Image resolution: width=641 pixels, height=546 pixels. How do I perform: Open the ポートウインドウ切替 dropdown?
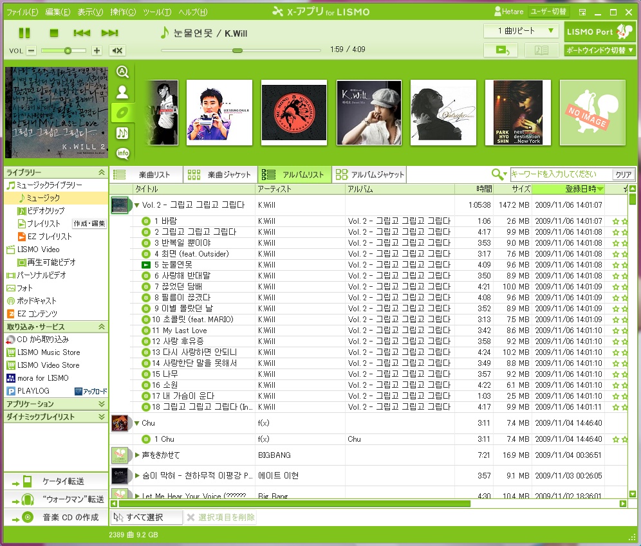click(x=600, y=50)
